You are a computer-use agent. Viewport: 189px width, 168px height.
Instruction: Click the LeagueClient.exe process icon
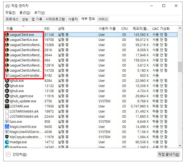[x=7, y=35]
